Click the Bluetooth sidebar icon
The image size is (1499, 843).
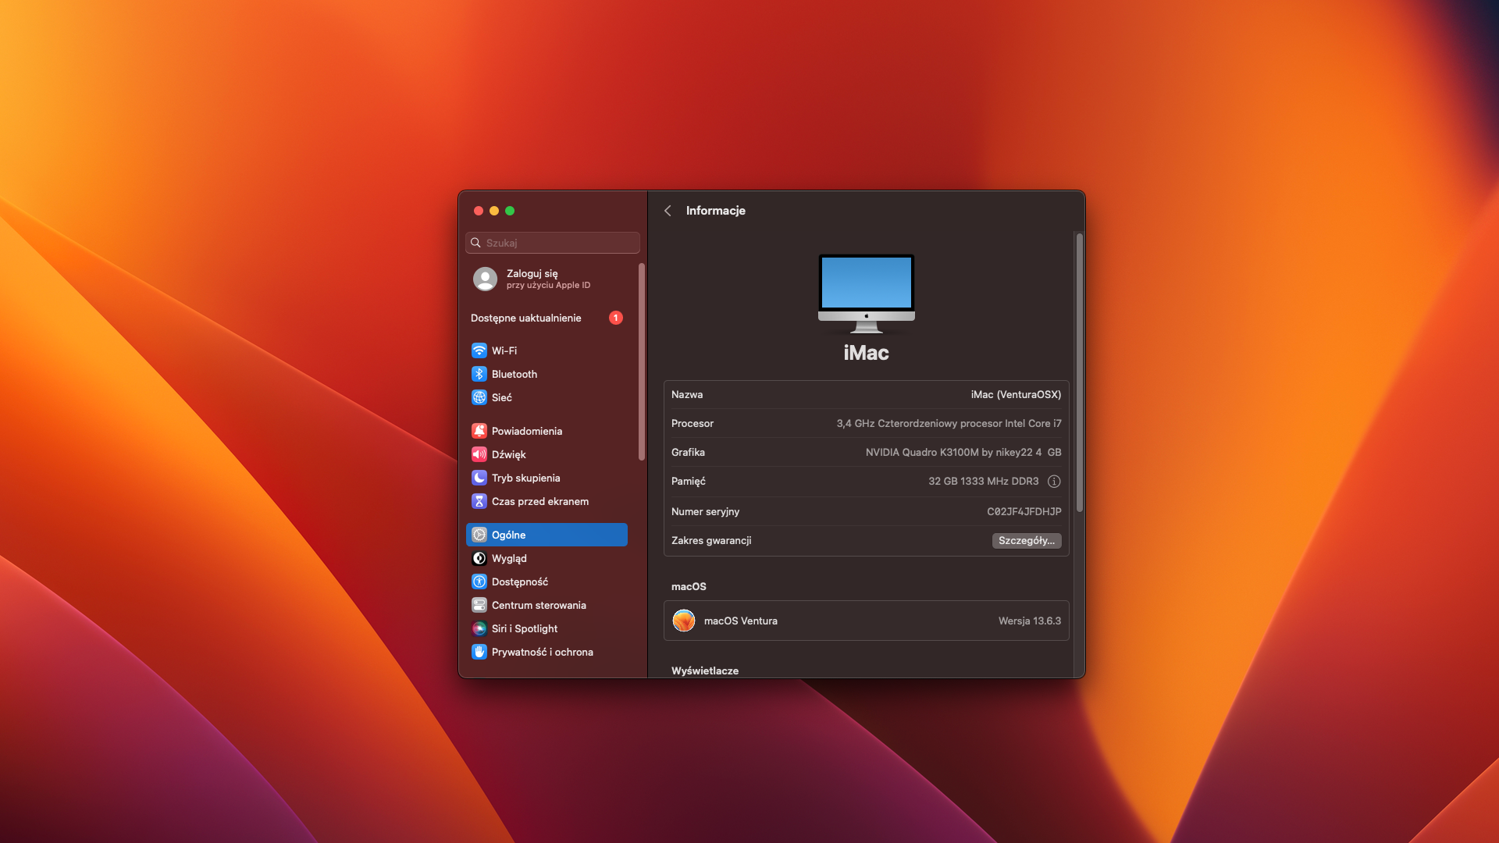(479, 374)
